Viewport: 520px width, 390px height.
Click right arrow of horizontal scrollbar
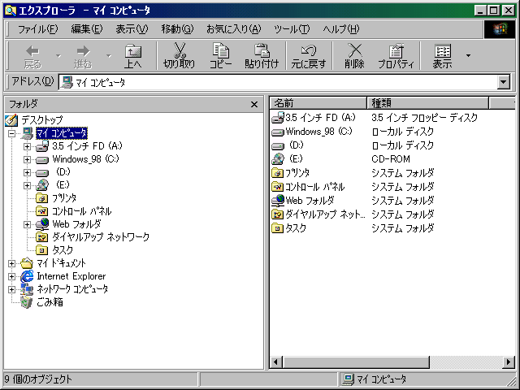coord(509,362)
